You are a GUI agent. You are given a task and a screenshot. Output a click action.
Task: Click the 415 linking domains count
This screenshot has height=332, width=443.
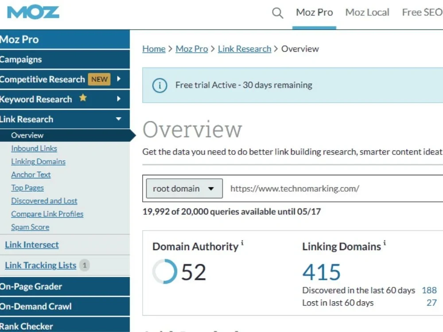click(322, 272)
